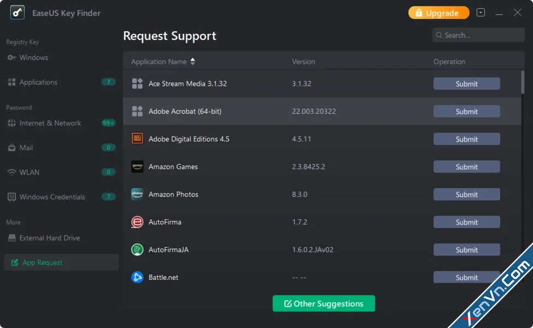The image size is (533, 328).
Task: Submit Amazon Photos request
Action: click(467, 195)
